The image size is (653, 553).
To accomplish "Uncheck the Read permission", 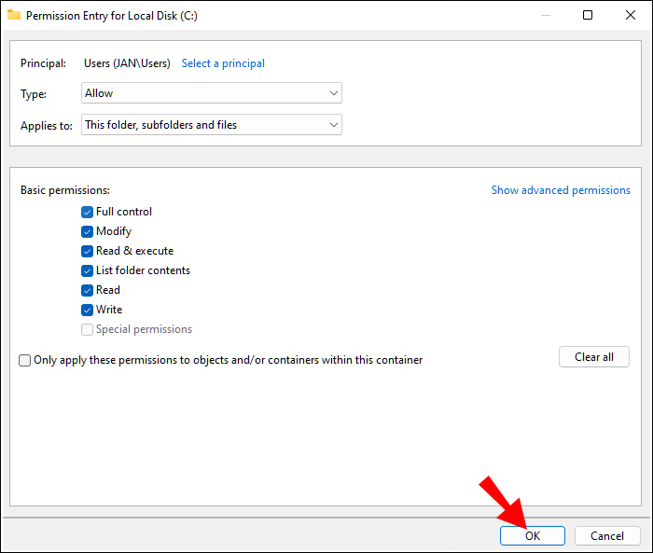I will pos(87,290).
